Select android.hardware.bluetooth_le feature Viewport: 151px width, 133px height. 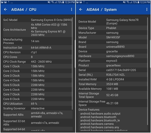[x=100, y=120]
